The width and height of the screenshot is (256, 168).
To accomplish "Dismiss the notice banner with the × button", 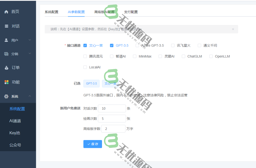I will (x=233, y=29).
